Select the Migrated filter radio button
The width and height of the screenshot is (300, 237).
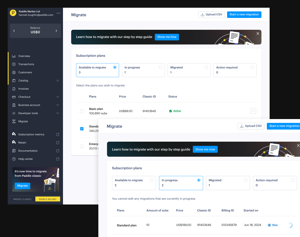tap(206, 67)
